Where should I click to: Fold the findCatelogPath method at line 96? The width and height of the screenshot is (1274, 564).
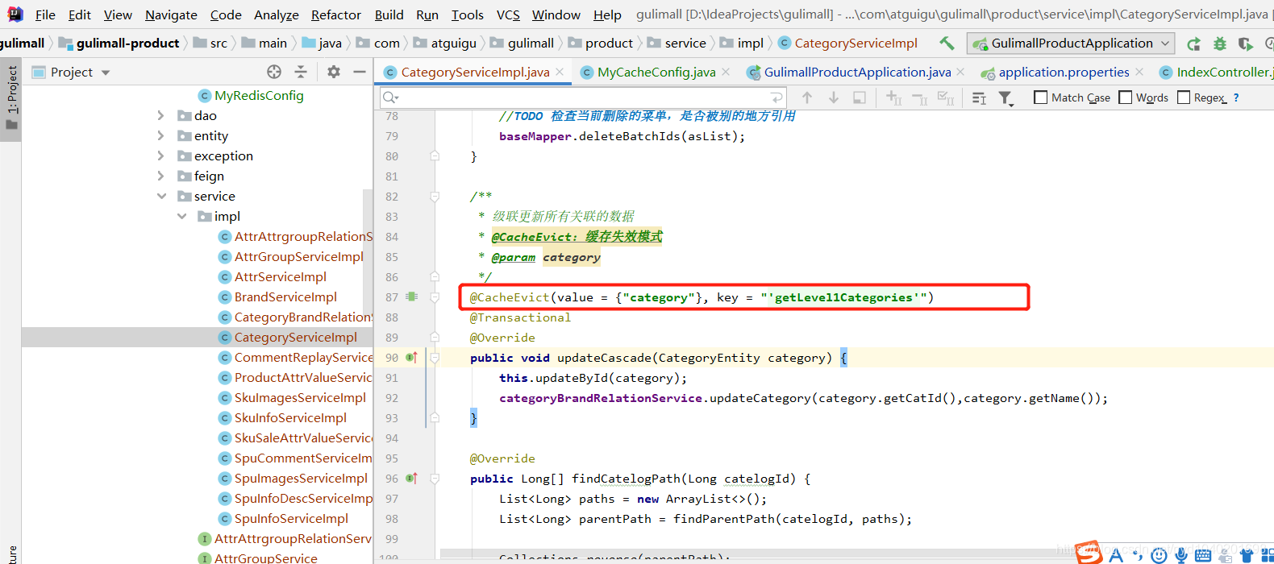point(435,478)
